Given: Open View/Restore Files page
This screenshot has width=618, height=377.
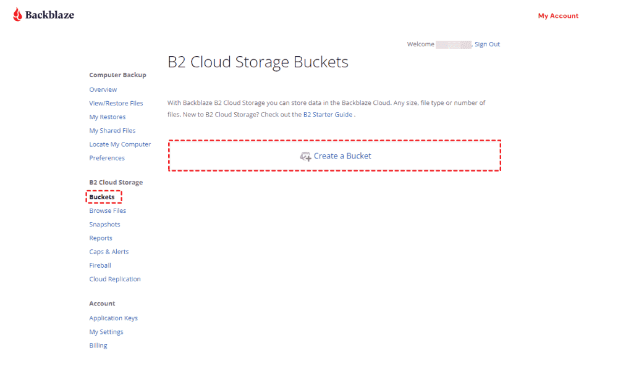Looking at the screenshot, I should [x=116, y=104].
